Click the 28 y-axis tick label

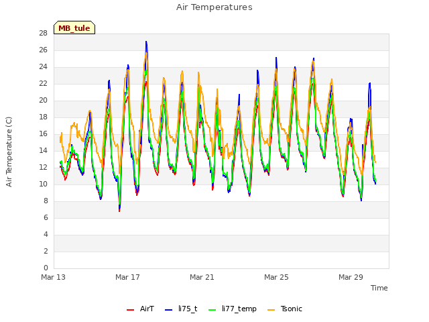pos(43,34)
